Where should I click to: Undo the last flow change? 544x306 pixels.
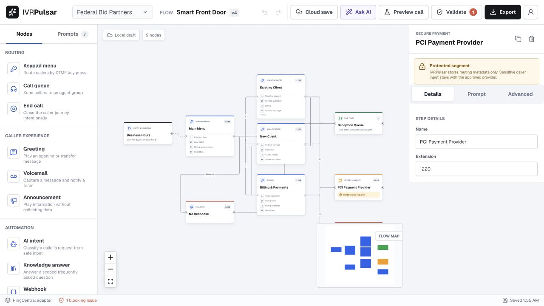(265, 12)
